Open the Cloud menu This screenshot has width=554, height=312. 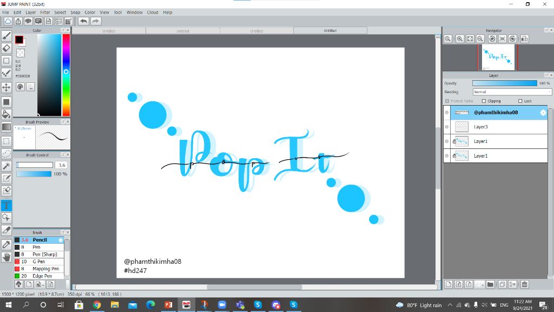pos(152,12)
